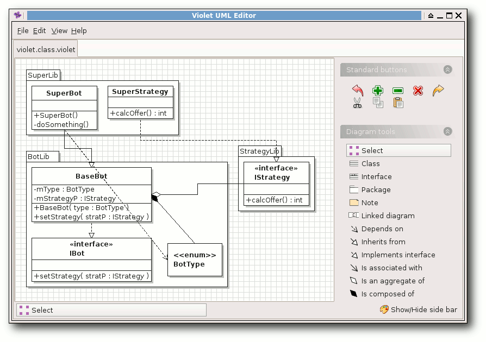Click the orange Redo arrow icon
This screenshot has height=342, width=486.
[x=438, y=90]
